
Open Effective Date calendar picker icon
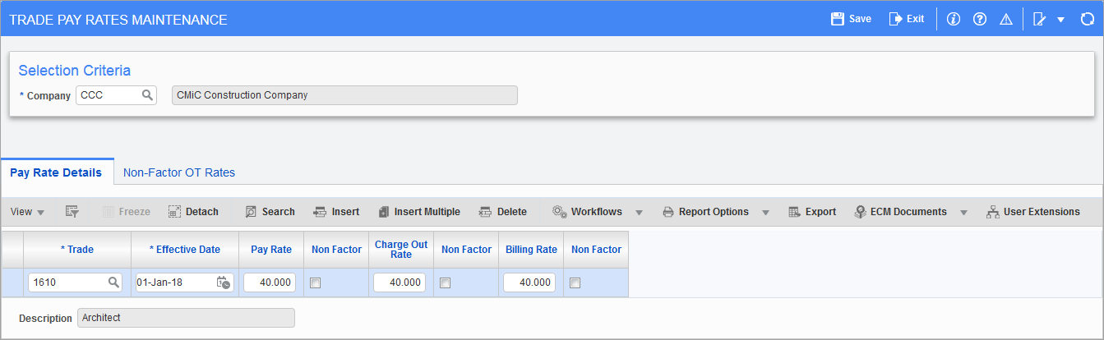tap(224, 283)
